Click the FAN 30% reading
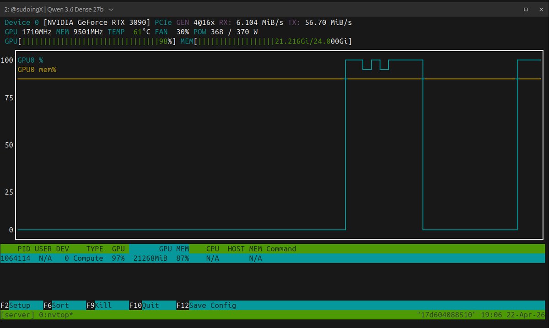 click(x=172, y=32)
